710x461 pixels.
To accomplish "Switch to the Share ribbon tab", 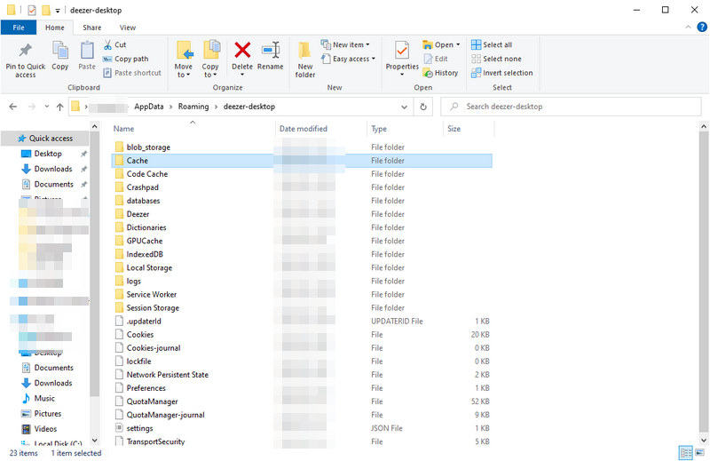I will pyautogui.click(x=92, y=28).
